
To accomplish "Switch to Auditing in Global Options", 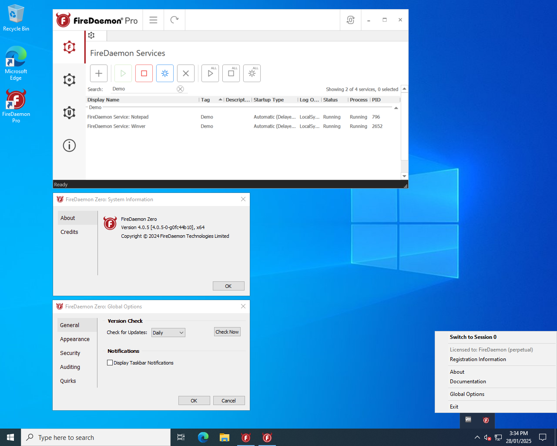I will coord(77,367).
